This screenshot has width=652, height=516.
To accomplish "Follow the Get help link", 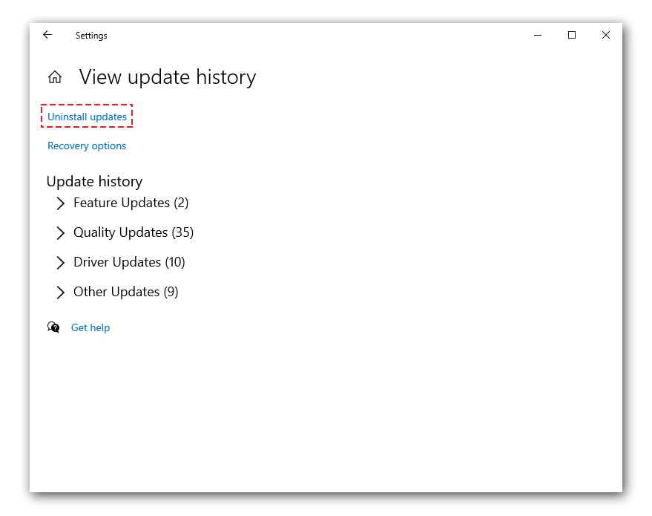I will [90, 327].
